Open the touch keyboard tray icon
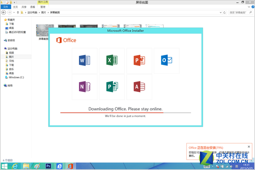 207,166
